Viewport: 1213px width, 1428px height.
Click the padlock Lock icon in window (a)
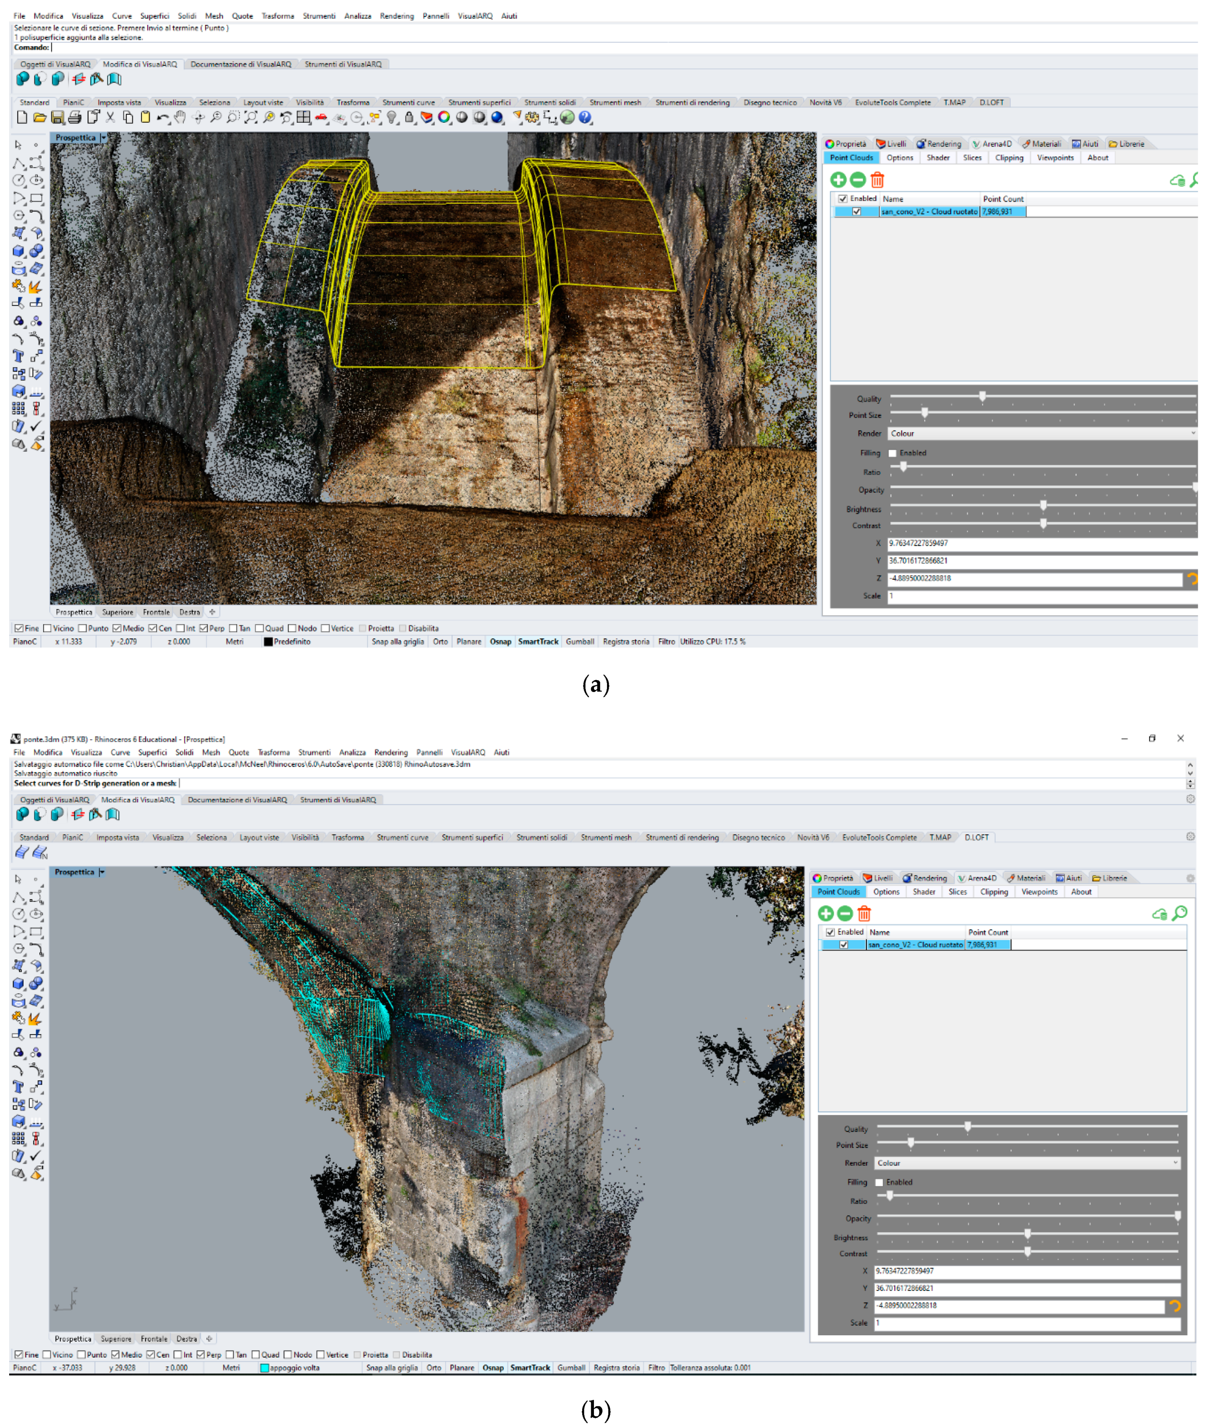pyautogui.click(x=409, y=118)
